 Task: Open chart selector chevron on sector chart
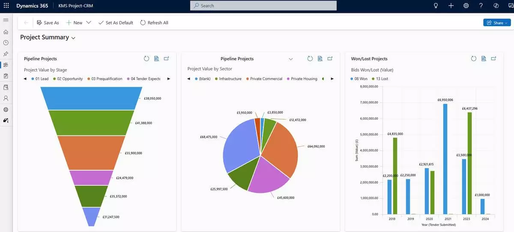[x=291, y=59]
